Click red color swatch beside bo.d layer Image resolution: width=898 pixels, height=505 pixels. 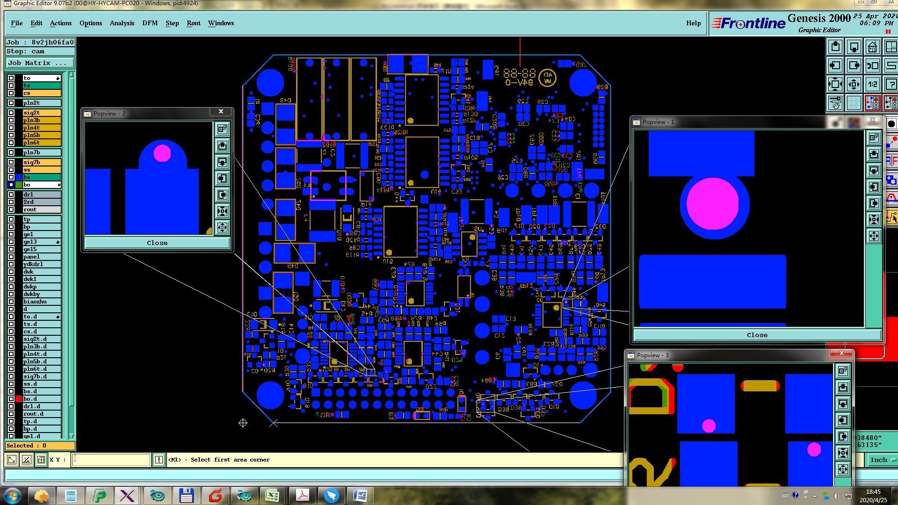pos(19,399)
